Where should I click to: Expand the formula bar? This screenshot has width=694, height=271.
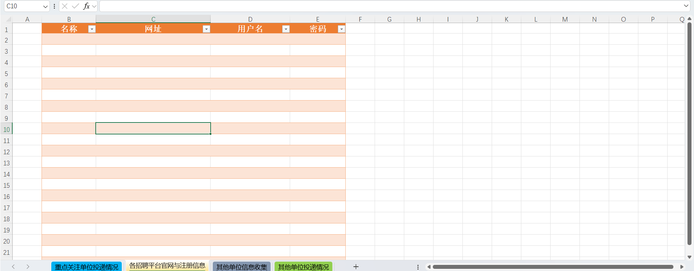[x=686, y=6]
